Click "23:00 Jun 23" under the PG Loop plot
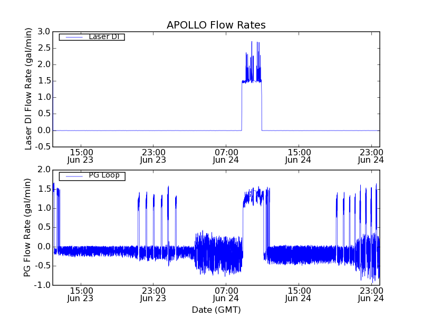Screen dimensions: 422x317 click(x=153, y=295)
